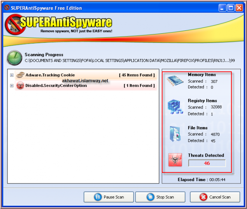Click the Threats Detected label

point(206,155)
